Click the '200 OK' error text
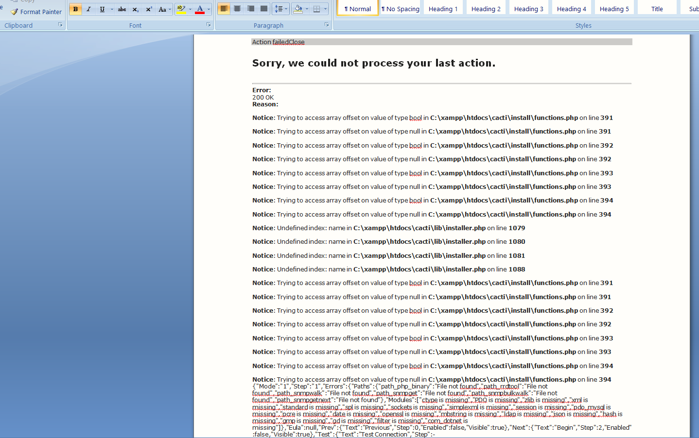The height and width of the screenshot is (438, 699). pyautogui.click(x=263, y=98)
